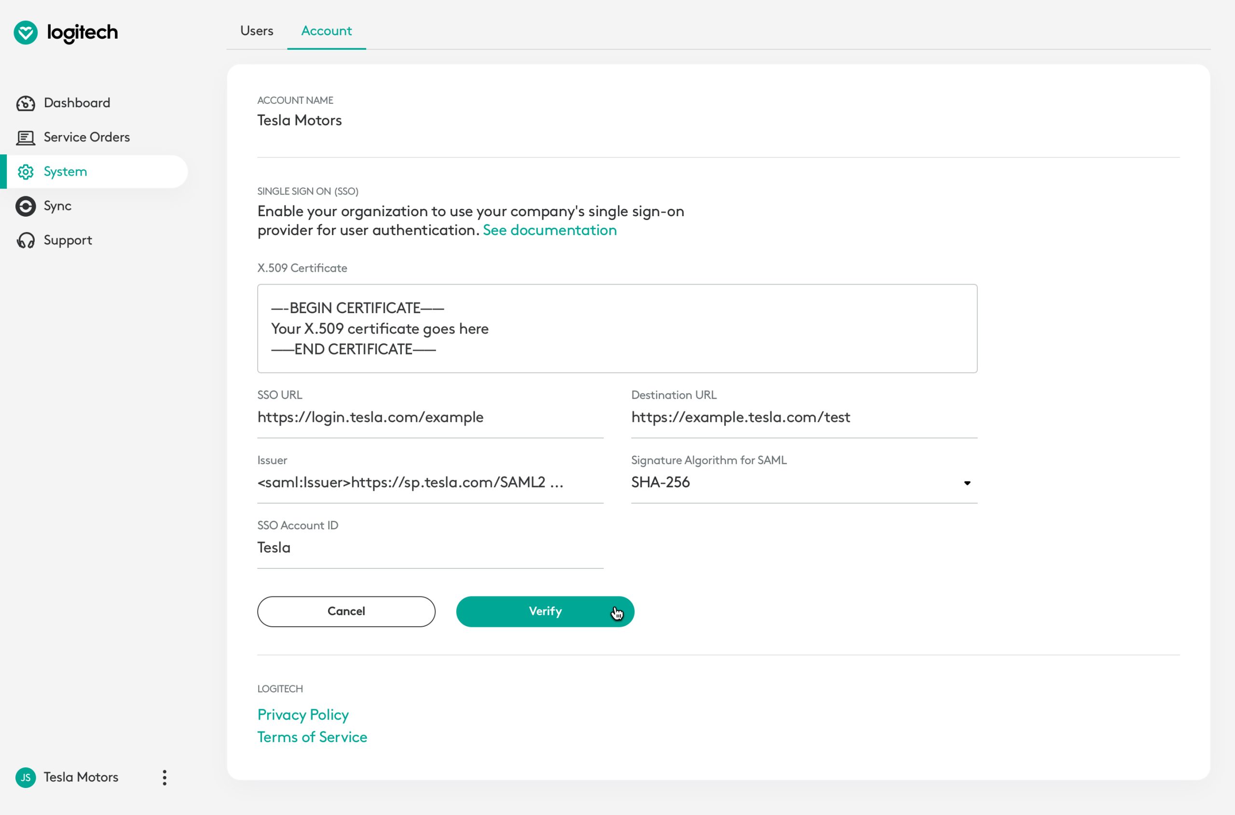
Task: Click the Sync circular icon
Action: coord(26,207)
